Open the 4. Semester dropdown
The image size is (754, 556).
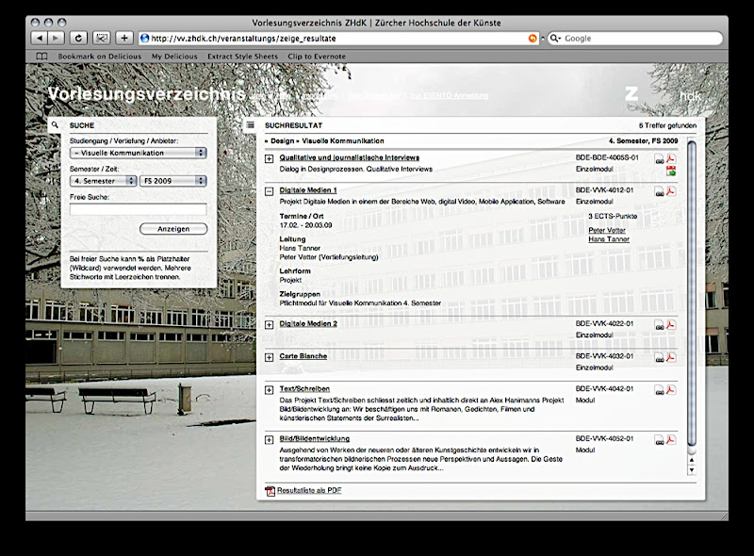(103, 181)
